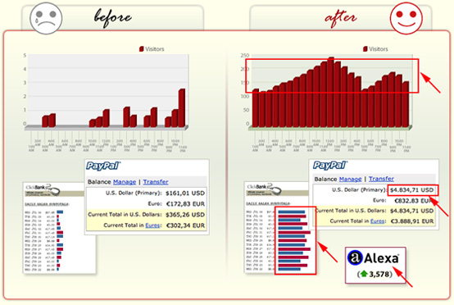Open Manage link in before PayPal balance
Image resolution: width=454 pixels, height=305 pixels.
[125, 182]
